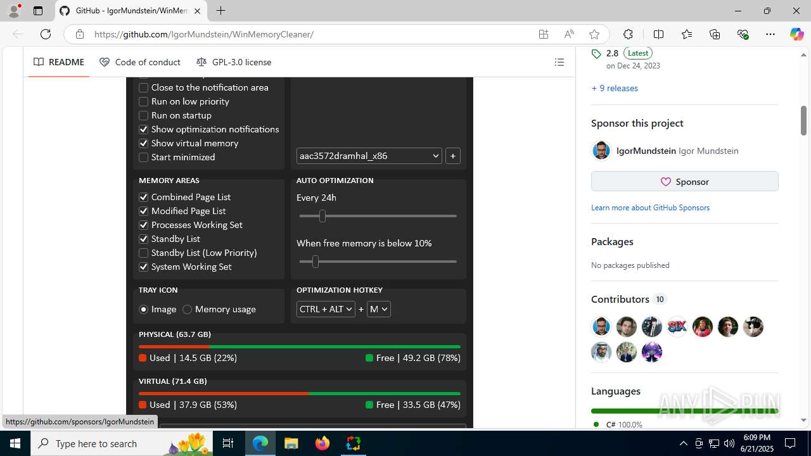Uncheck Standby List memory area
Screen dimensions: 811x456
pos(144,239)
